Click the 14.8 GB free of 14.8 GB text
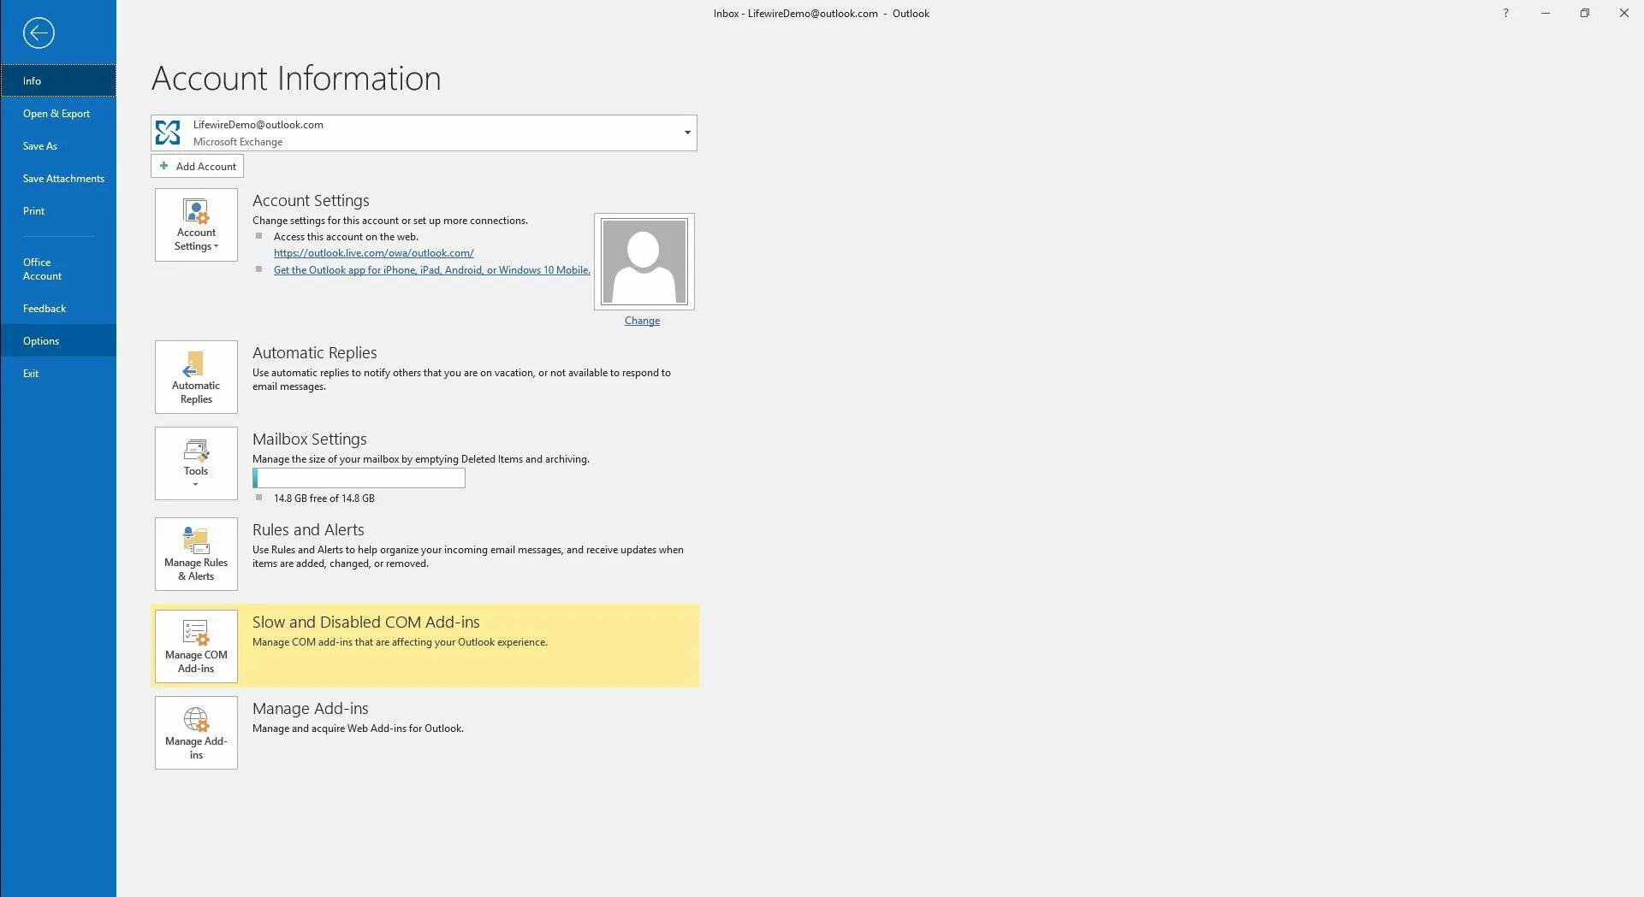Screen dimensions: 1644x897 (324, 499)
